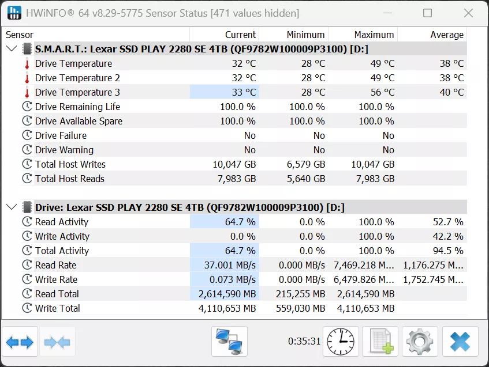Click the expand columns blue arrows button
The height and width of the screenshot is (367, 489).
(x=20, y=342)
